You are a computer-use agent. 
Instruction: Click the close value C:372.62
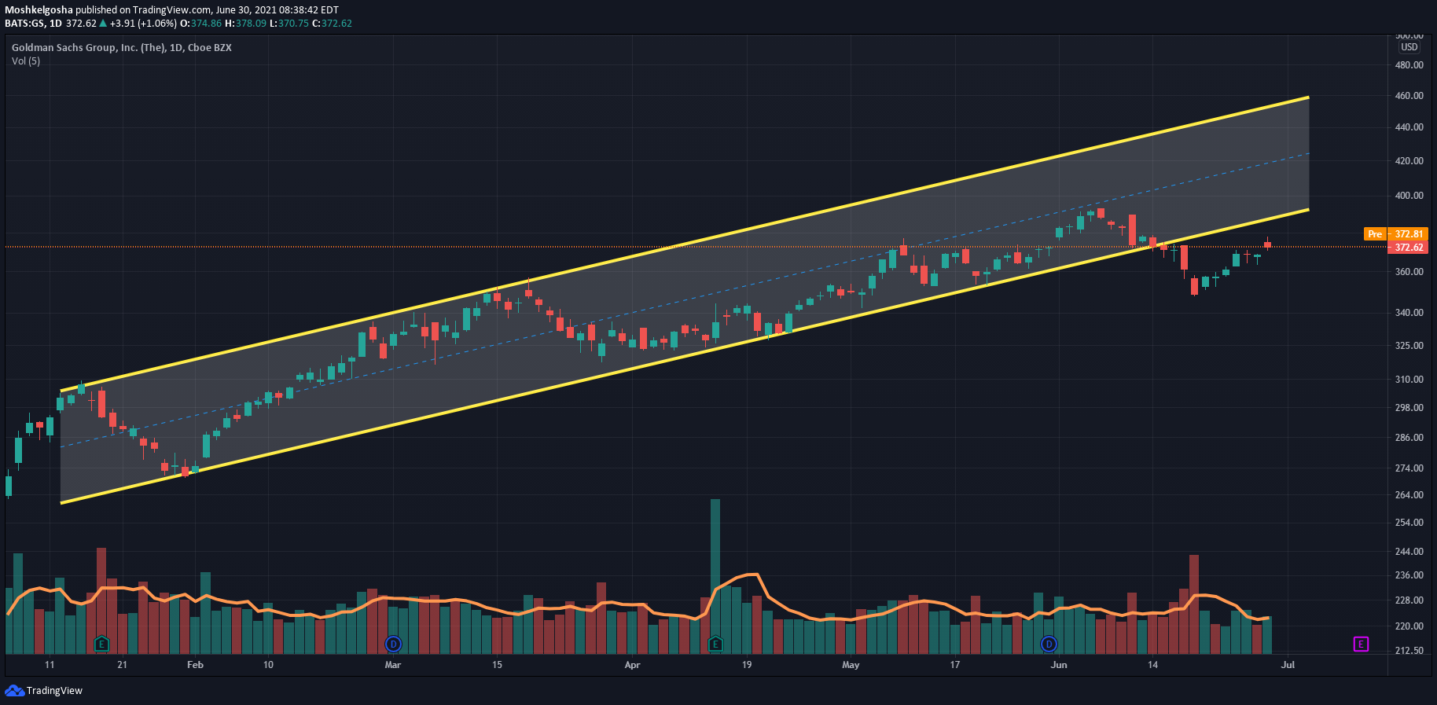point(332,24)
